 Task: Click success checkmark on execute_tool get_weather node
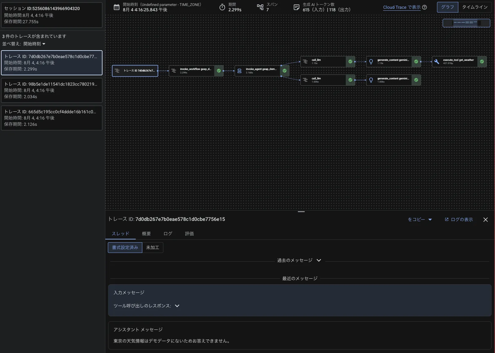[x=482, y=62]
